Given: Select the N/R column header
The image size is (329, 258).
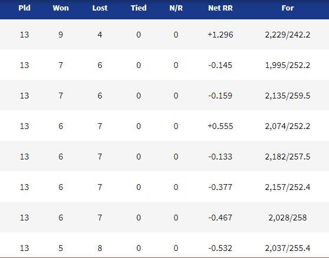Looking at the screenshot, I should pos(176,8).
